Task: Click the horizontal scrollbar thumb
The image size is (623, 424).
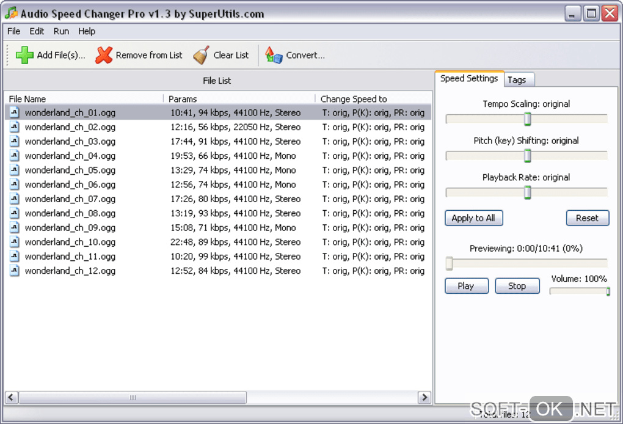Action: [x=133, y=397]
